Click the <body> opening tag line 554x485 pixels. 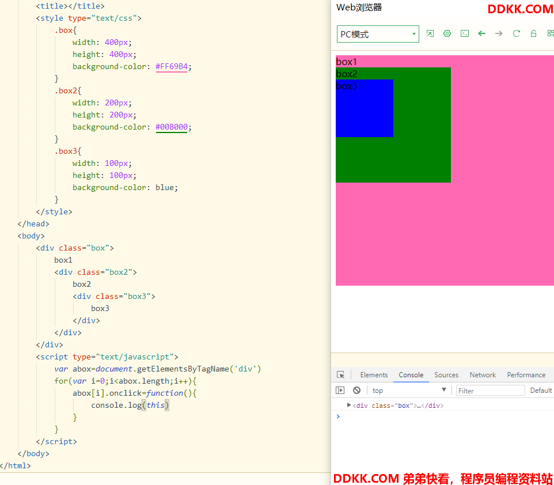click(31, 236)
